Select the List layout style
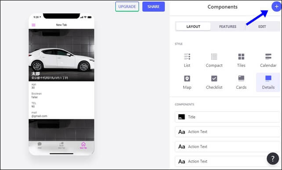 [x=187, y=61]
